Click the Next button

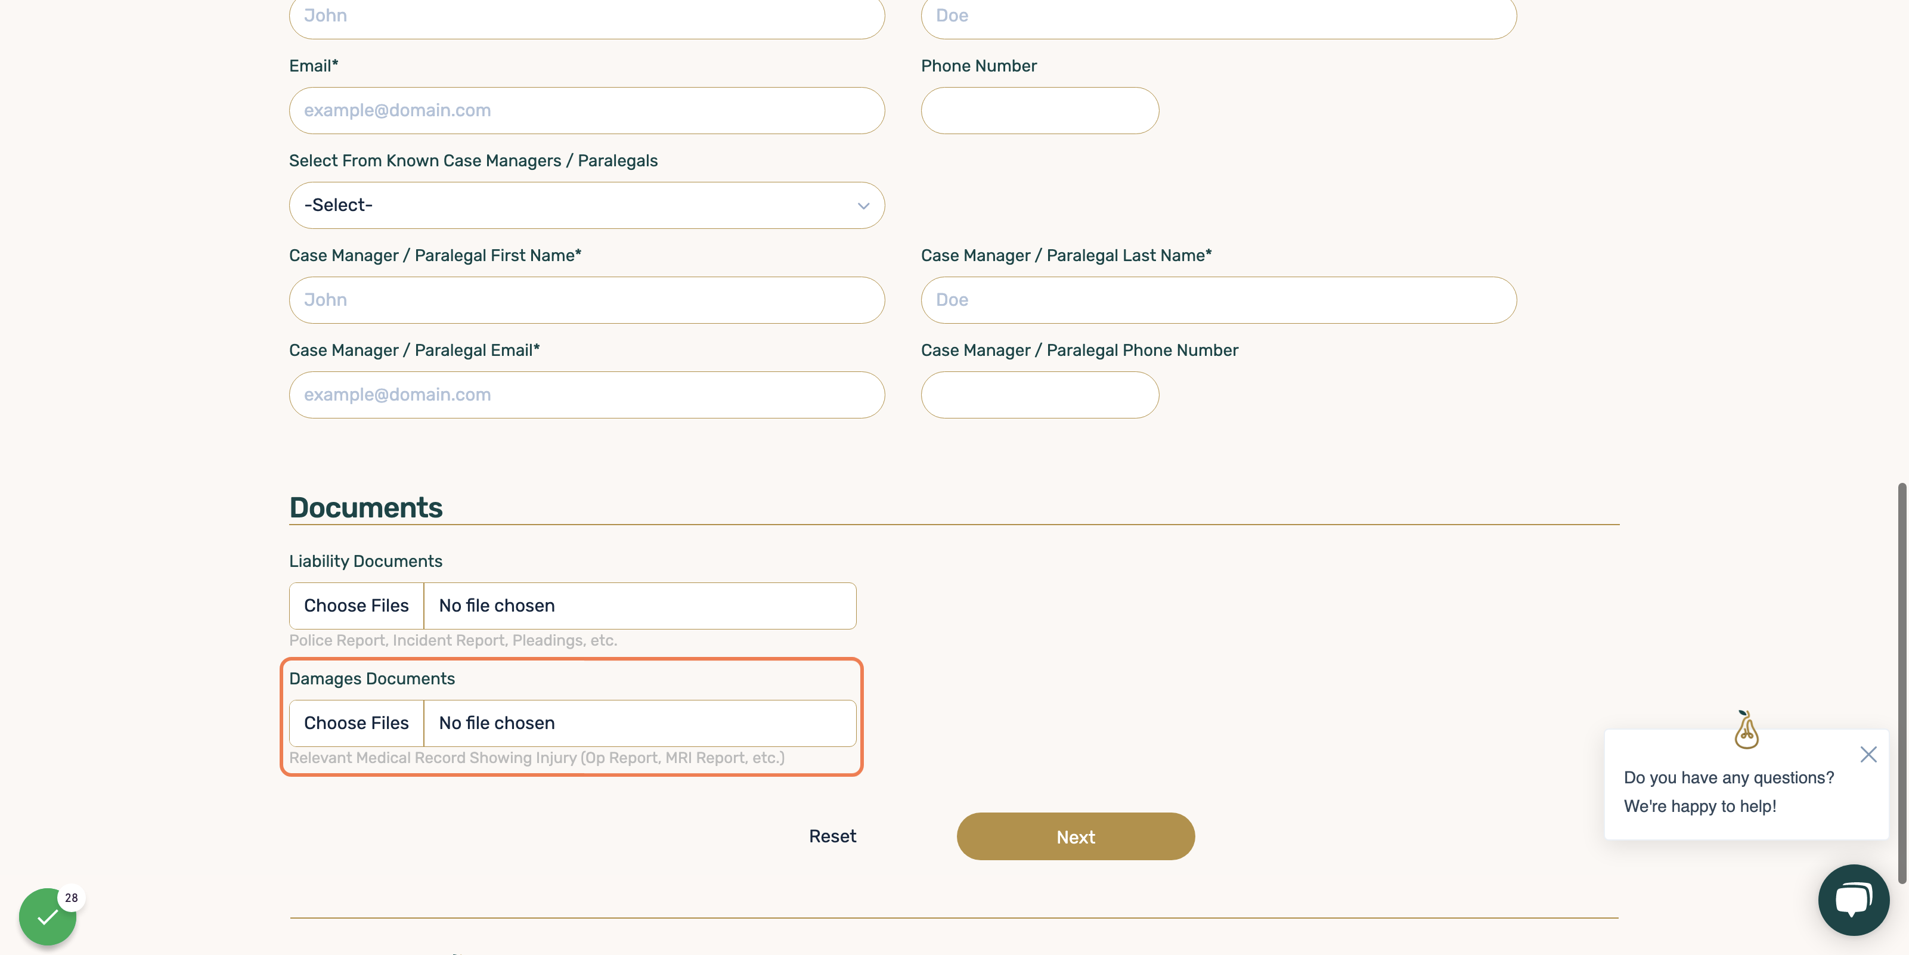pos(1076,836)
